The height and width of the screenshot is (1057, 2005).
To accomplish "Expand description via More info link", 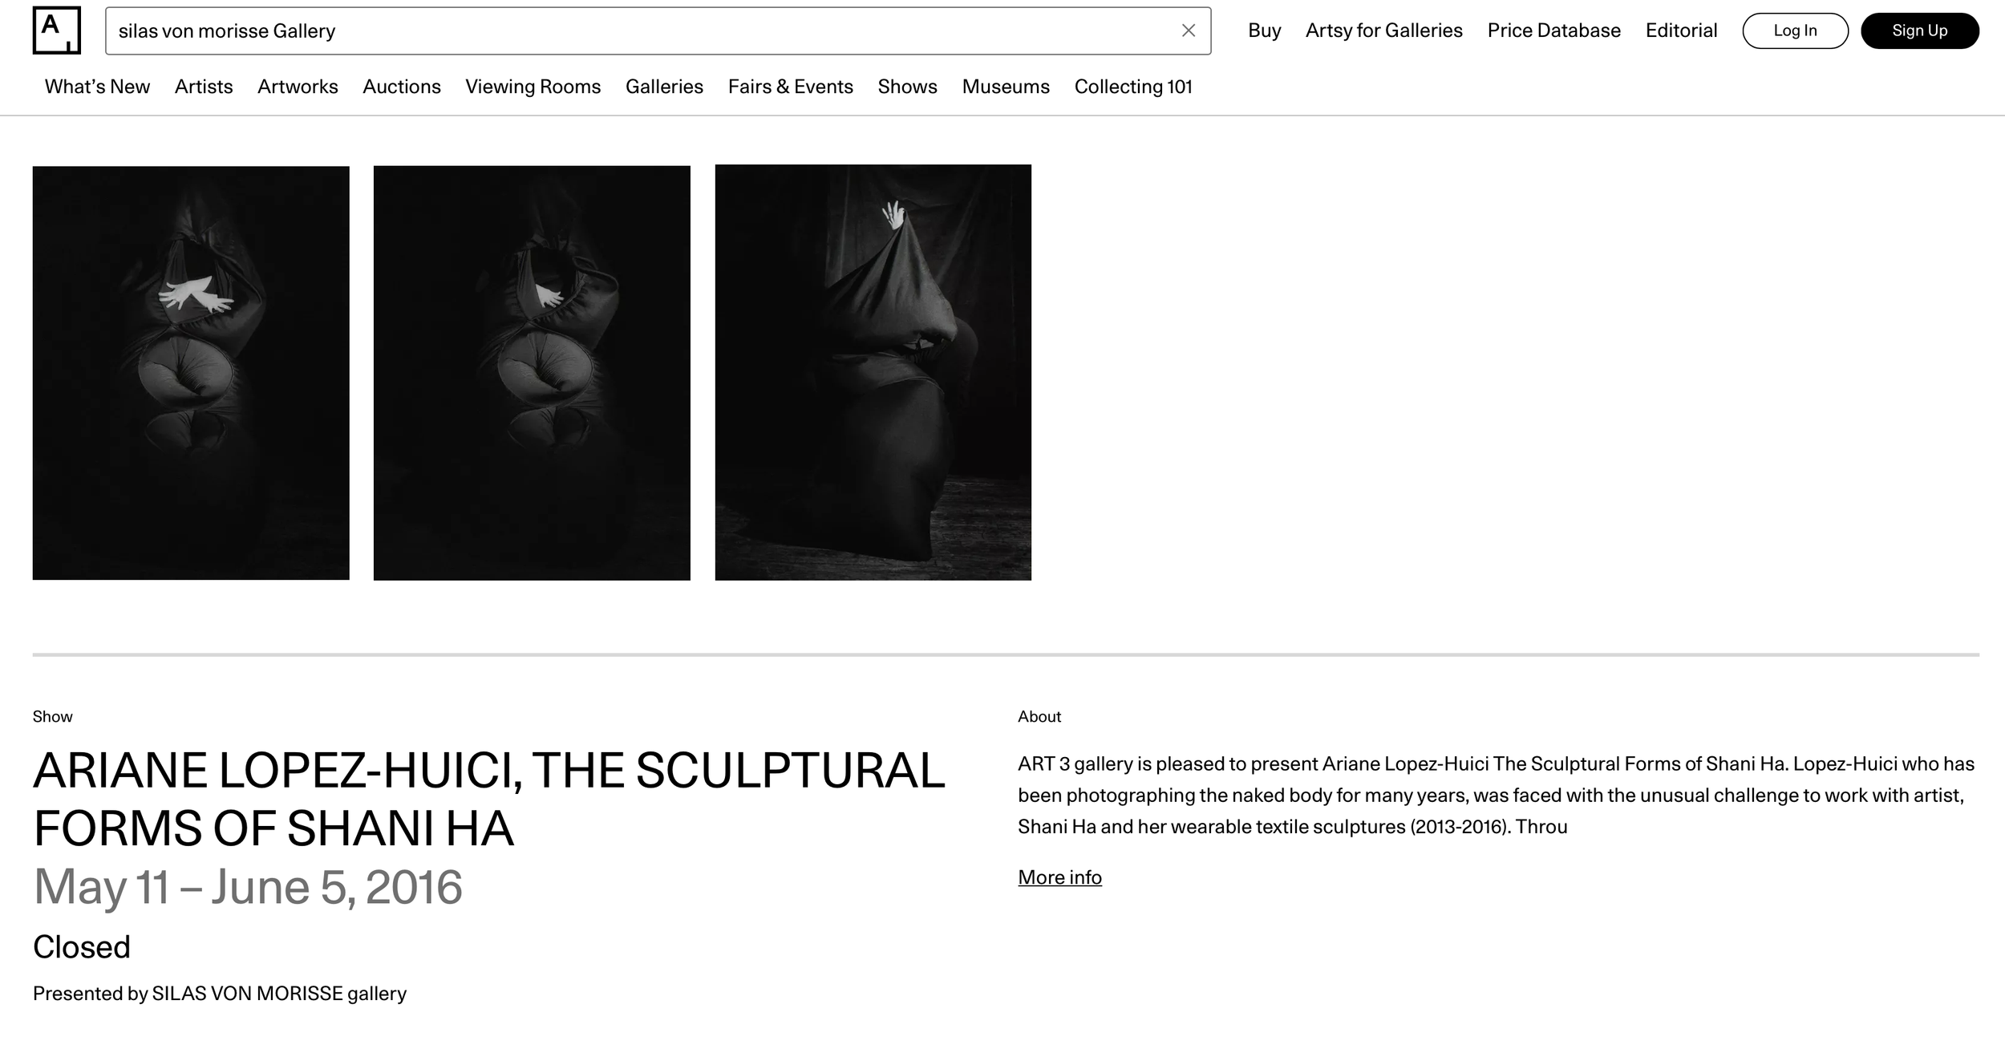I will click(1059, 877).
